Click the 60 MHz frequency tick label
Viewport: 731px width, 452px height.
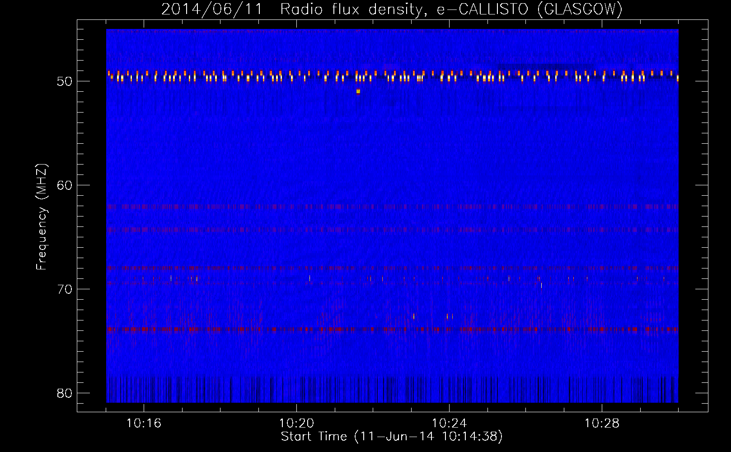[x=65, y=185]
